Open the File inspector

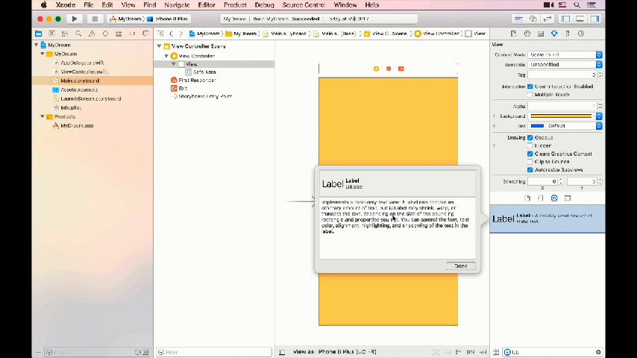click(x=514, y=34)
